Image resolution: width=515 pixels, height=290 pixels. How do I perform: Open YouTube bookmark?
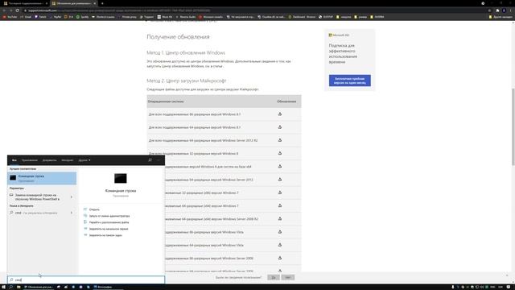point(10,17)
